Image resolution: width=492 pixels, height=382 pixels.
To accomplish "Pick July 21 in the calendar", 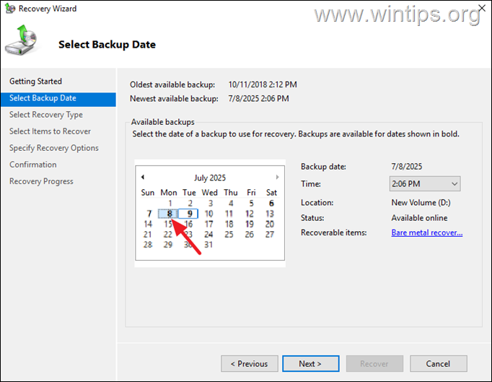I will pyautogui.click(x=147, y=235).
